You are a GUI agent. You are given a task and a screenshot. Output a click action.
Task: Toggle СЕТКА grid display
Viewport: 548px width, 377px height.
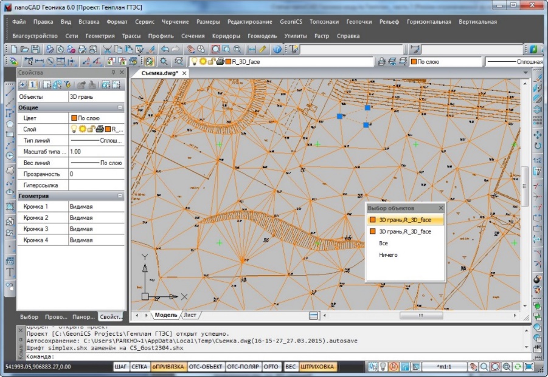point(139,367)
